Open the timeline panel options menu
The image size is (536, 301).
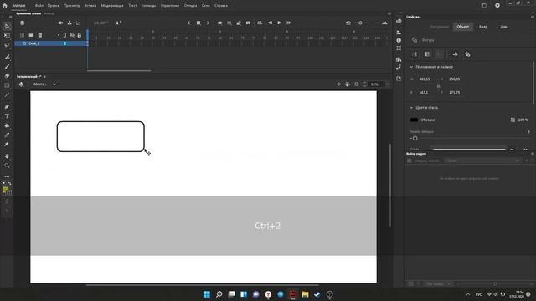point(389,13)
